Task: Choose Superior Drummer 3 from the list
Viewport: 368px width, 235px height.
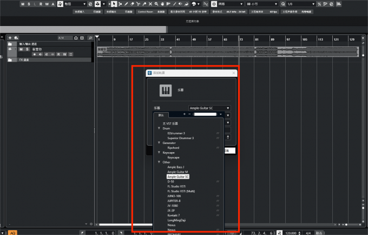Action: tap(180, 138)
